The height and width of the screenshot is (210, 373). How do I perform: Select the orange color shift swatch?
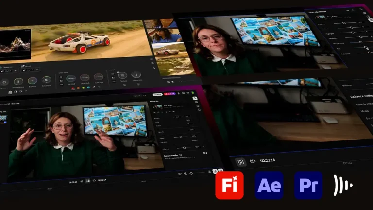(x=78, y=88)
